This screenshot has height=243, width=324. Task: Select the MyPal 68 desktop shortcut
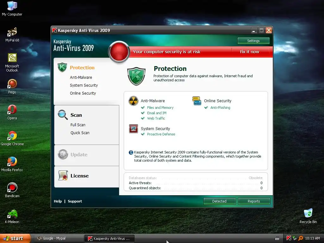coord(12,35)
